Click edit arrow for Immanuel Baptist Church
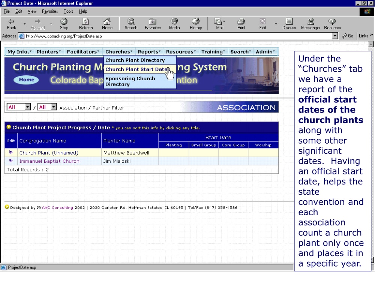Viewport: 384px width, 288px height. [11, 160]
